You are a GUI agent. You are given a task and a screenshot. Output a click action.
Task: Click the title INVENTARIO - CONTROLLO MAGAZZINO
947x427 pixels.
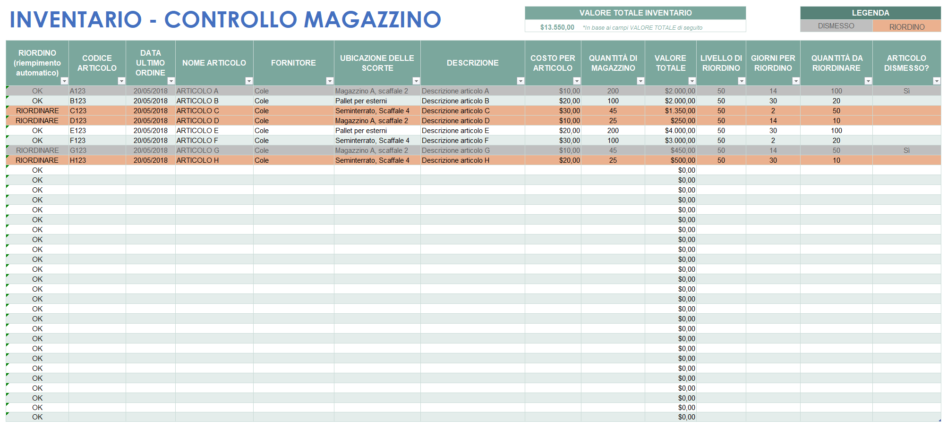point(225,19)
